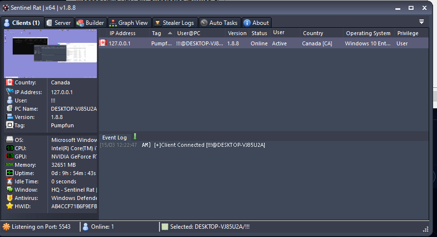Click the OS drive icon

click(x=10, y=139)
